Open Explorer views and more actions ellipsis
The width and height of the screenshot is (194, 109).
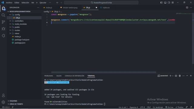click(38, 8)
